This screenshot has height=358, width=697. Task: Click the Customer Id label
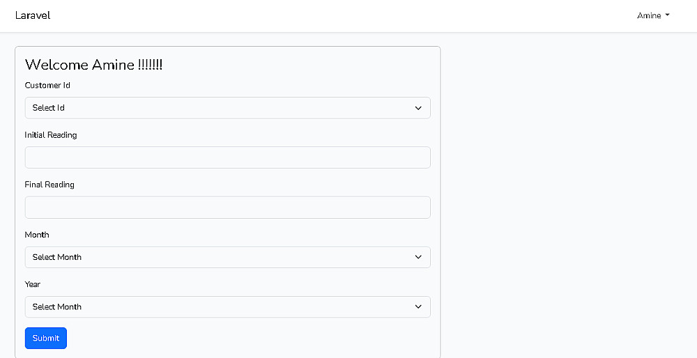[47, 86]
